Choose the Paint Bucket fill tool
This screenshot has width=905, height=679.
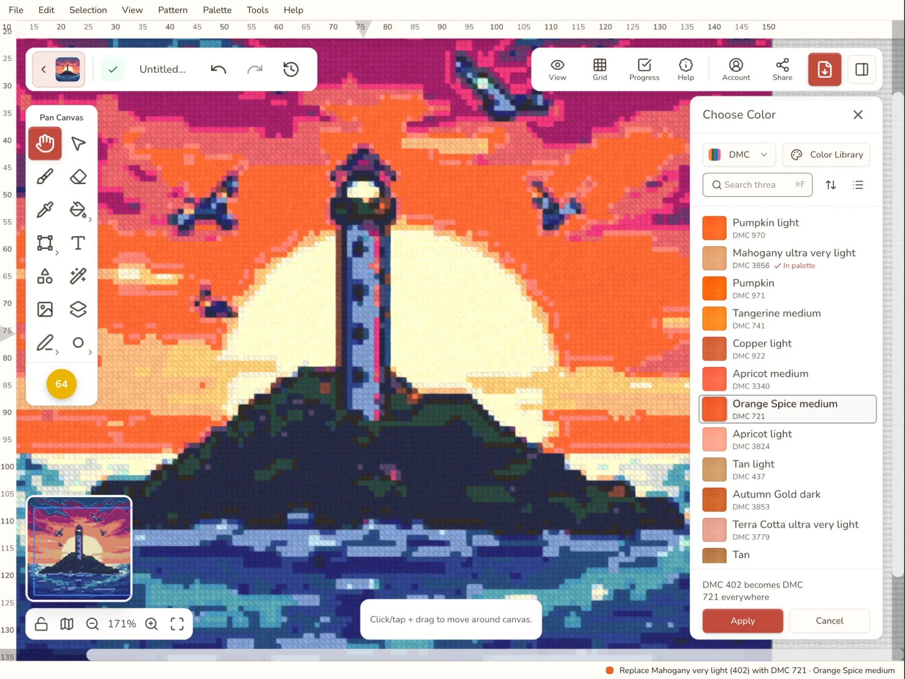[x=78, y=210]
